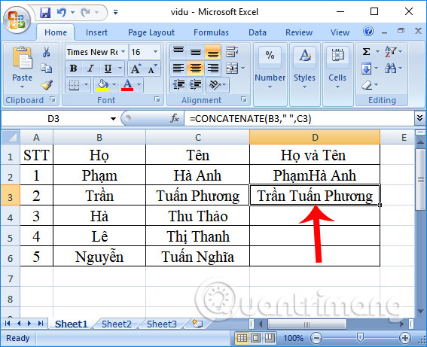
Task: Open Customize Quick Access Toolbar arrow
Action: (115, 12)
